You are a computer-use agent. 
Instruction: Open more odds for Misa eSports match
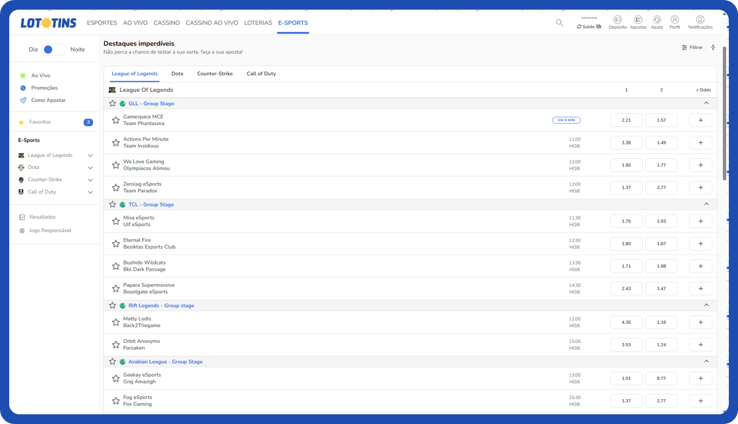[701, 221]
